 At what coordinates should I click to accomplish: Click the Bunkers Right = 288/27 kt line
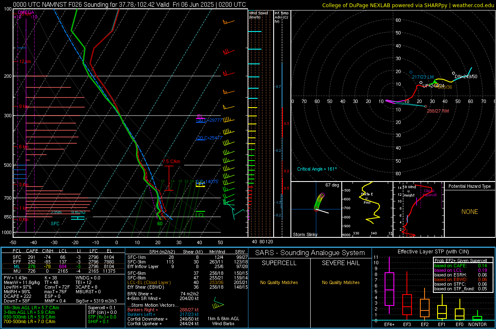tap(163, 310)
